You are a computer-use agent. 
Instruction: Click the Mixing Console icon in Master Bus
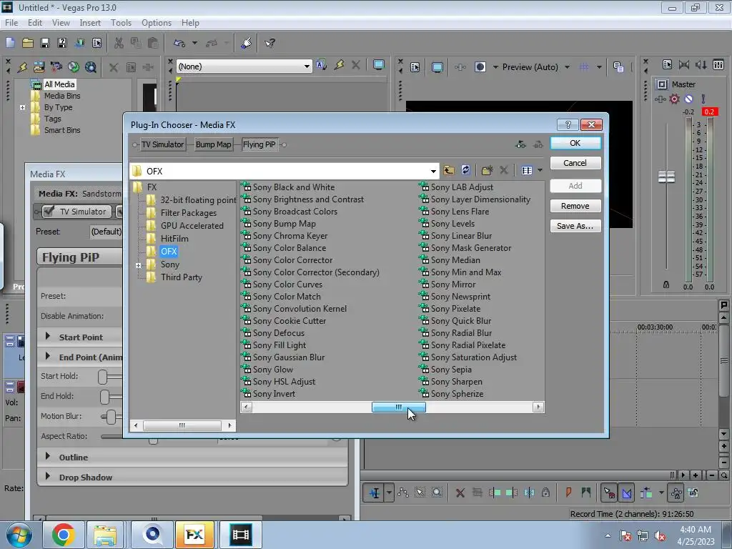[x=718, y=64]
